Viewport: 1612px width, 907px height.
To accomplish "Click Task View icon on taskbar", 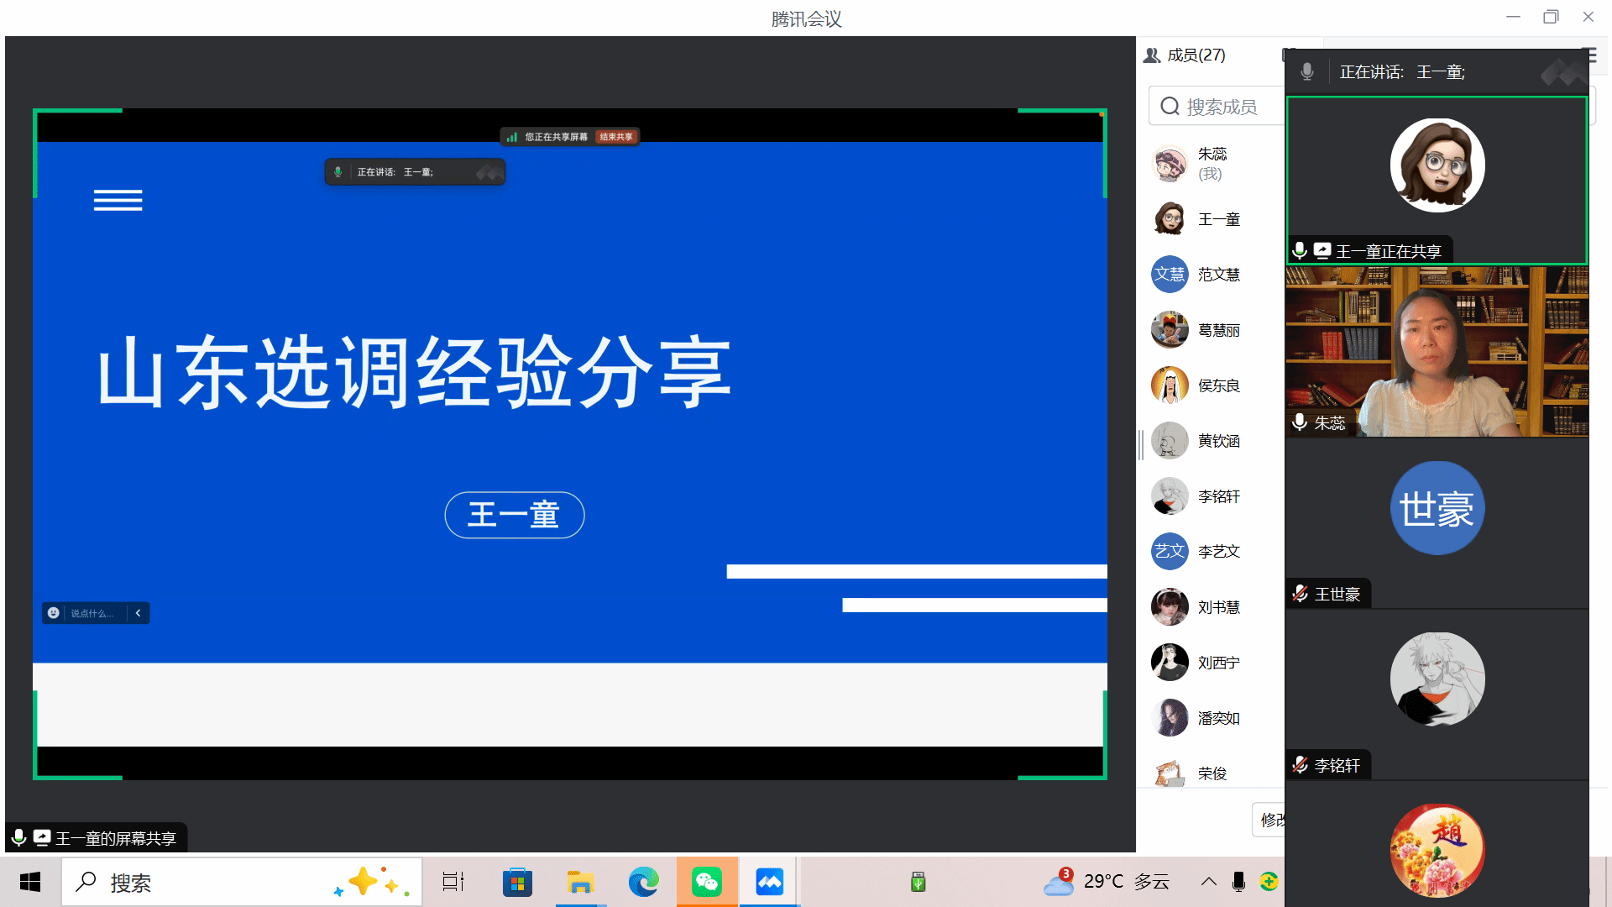I will [x=453, y=882].
